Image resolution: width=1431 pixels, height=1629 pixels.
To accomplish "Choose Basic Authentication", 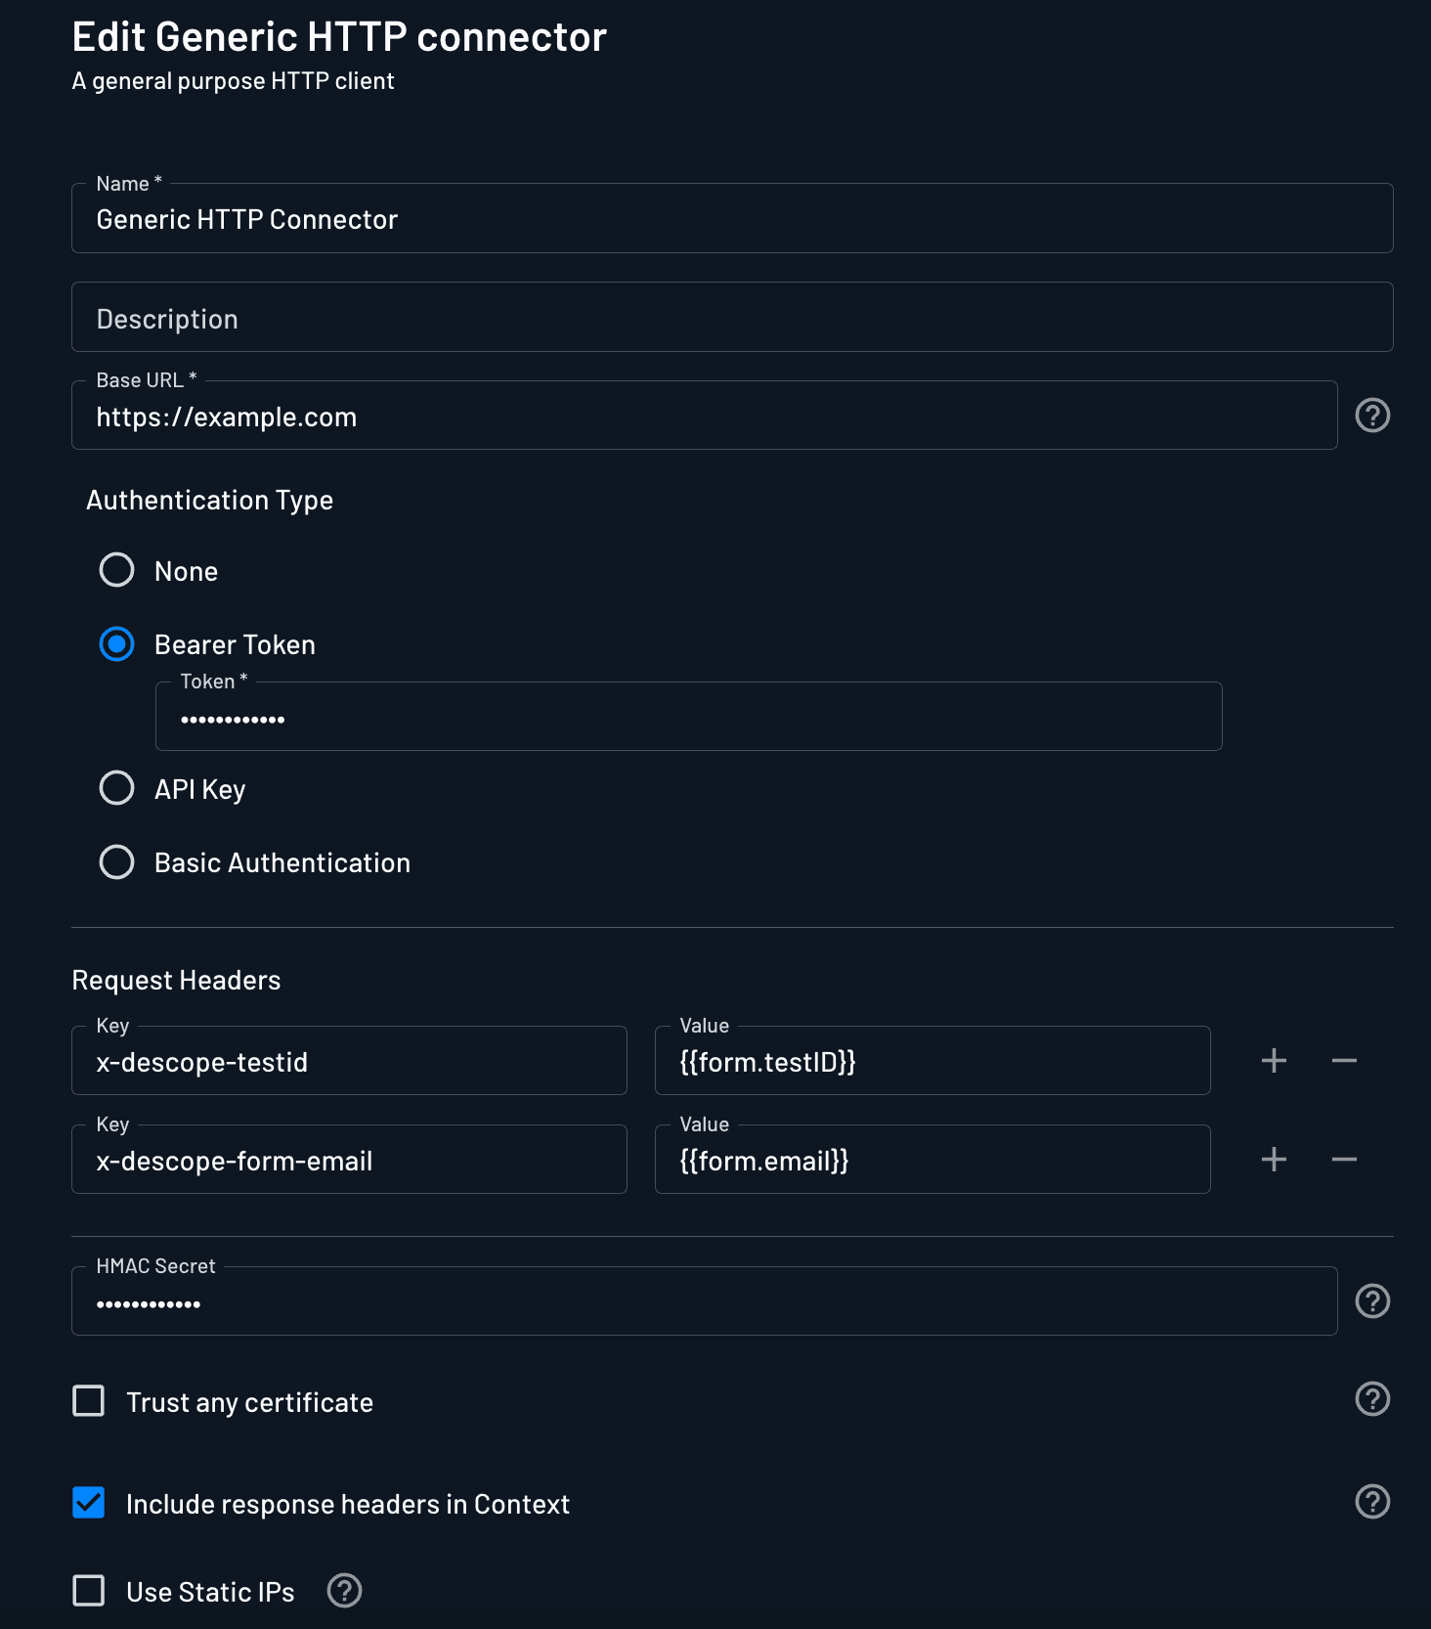I will pyautogui.click(x=116, y=861).
